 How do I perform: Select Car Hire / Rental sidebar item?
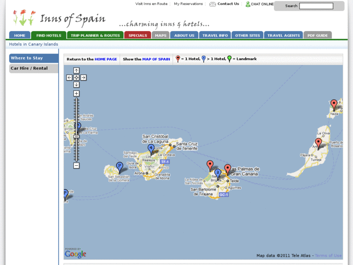(x=34, y=69)
